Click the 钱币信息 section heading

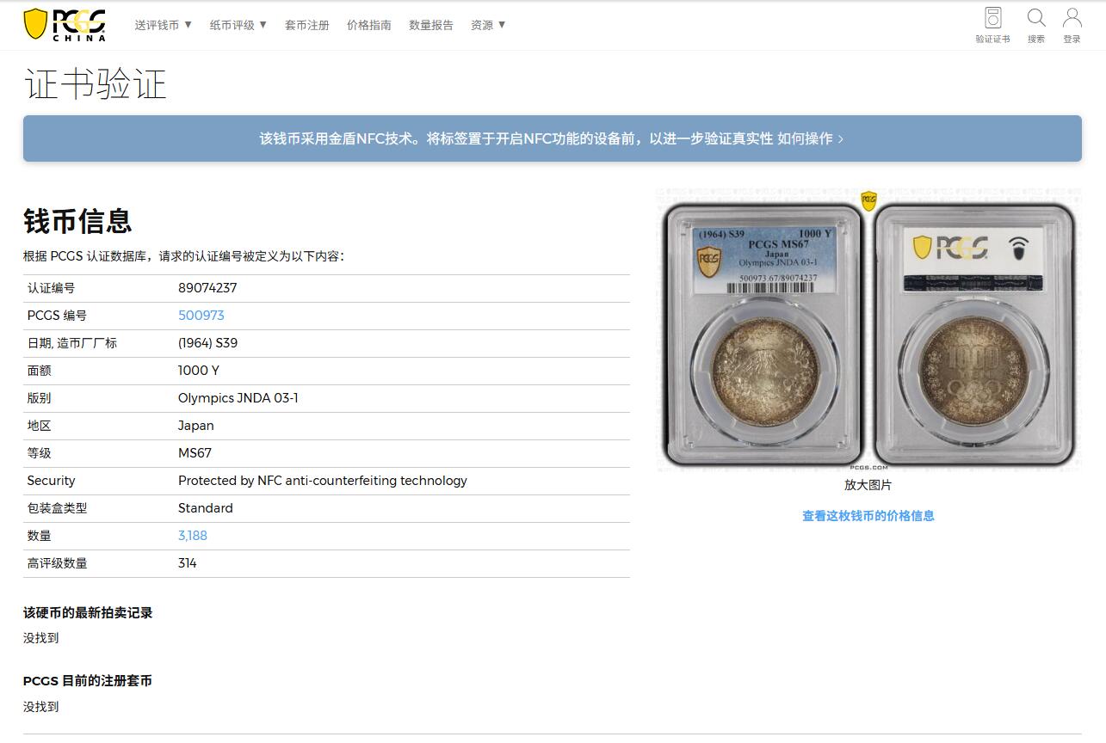tap(77, 221)
